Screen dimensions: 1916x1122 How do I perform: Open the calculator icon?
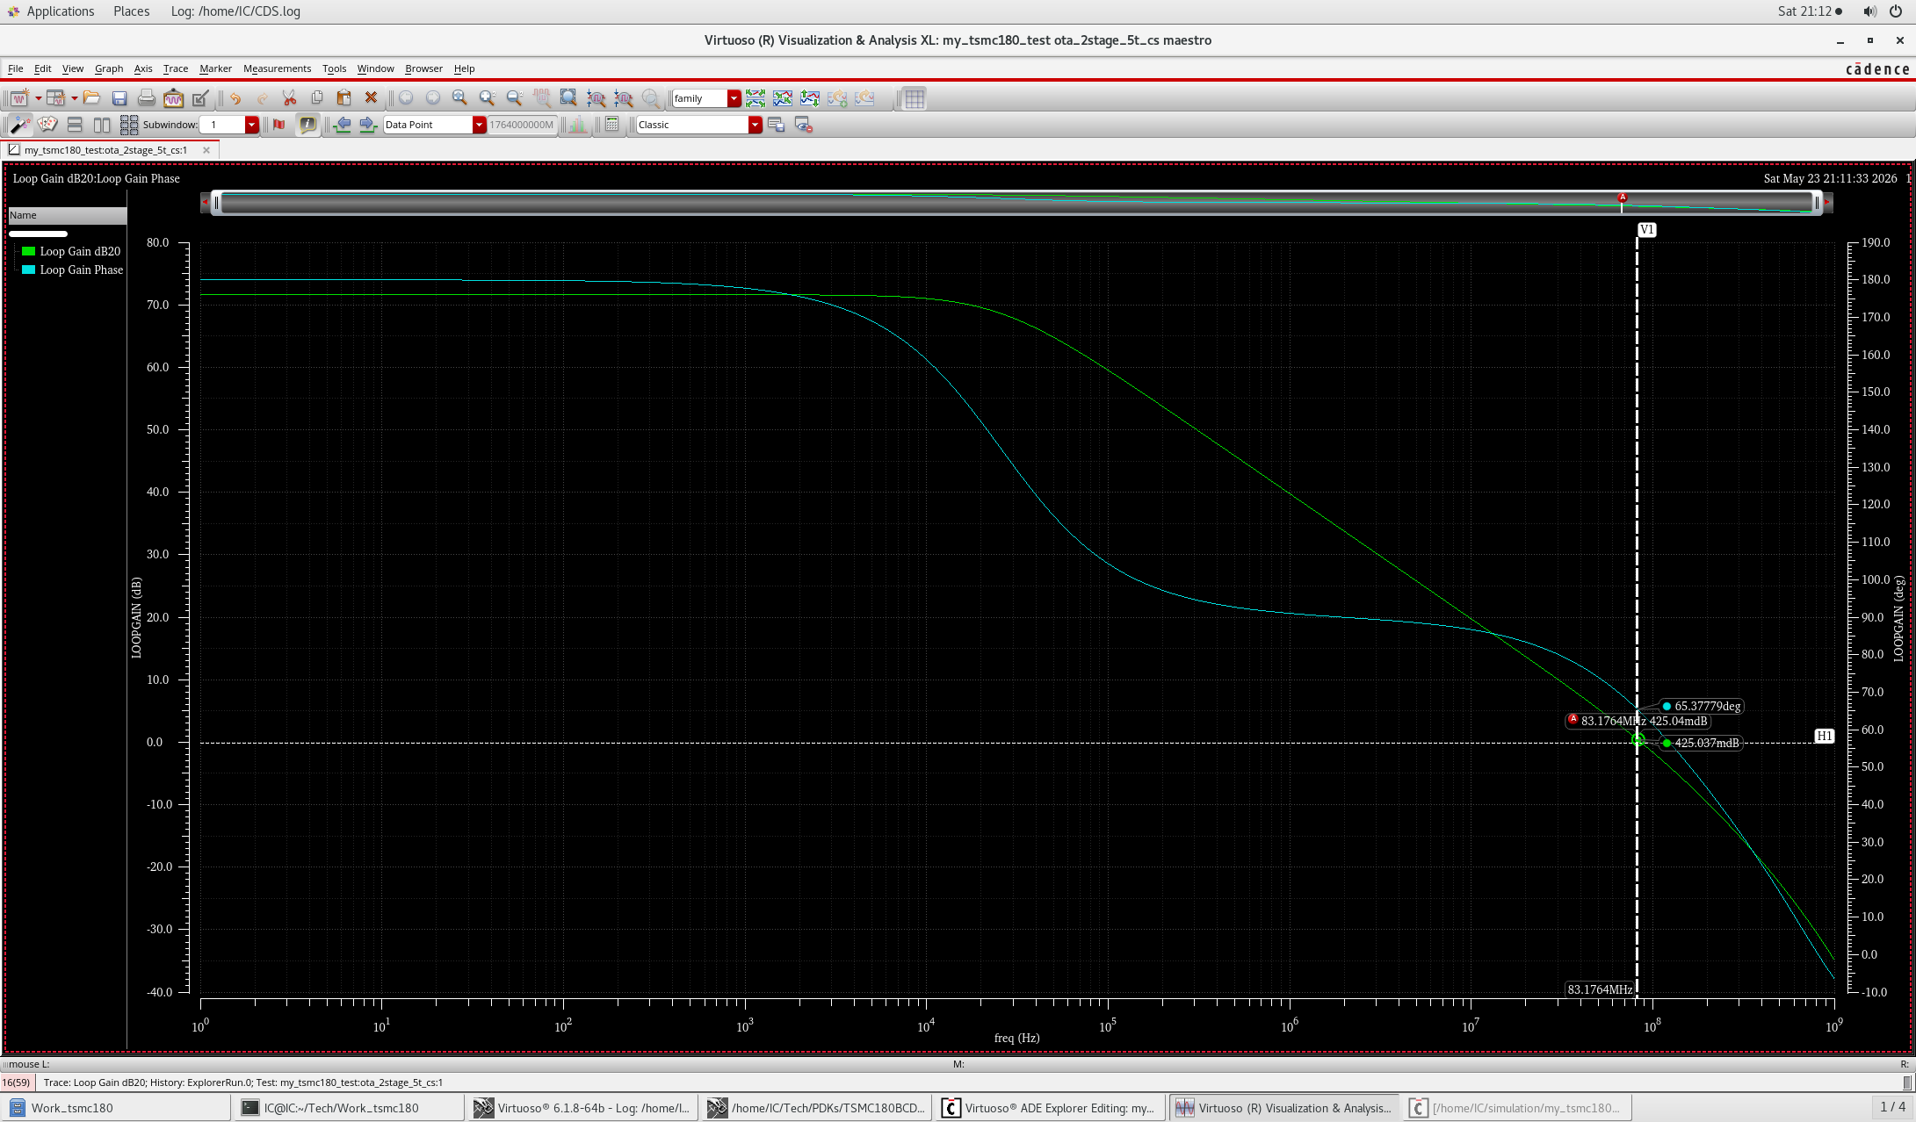[612, 125]
